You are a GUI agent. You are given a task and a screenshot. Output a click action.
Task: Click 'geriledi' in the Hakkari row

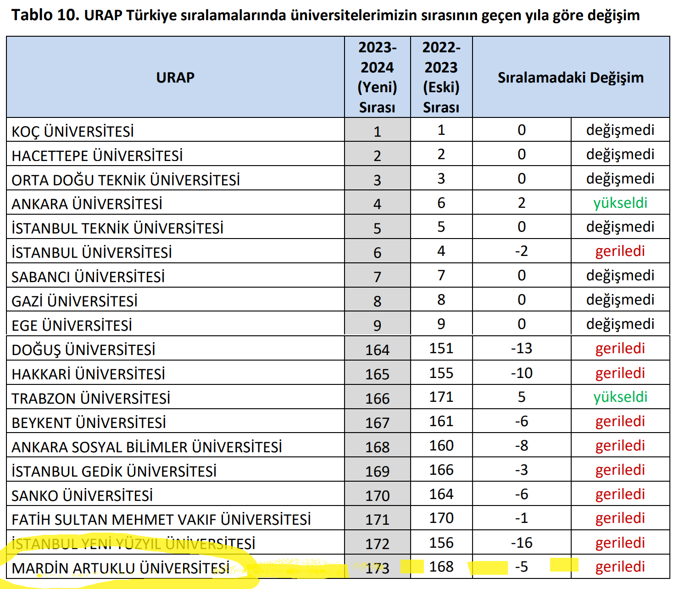point(620,373)
